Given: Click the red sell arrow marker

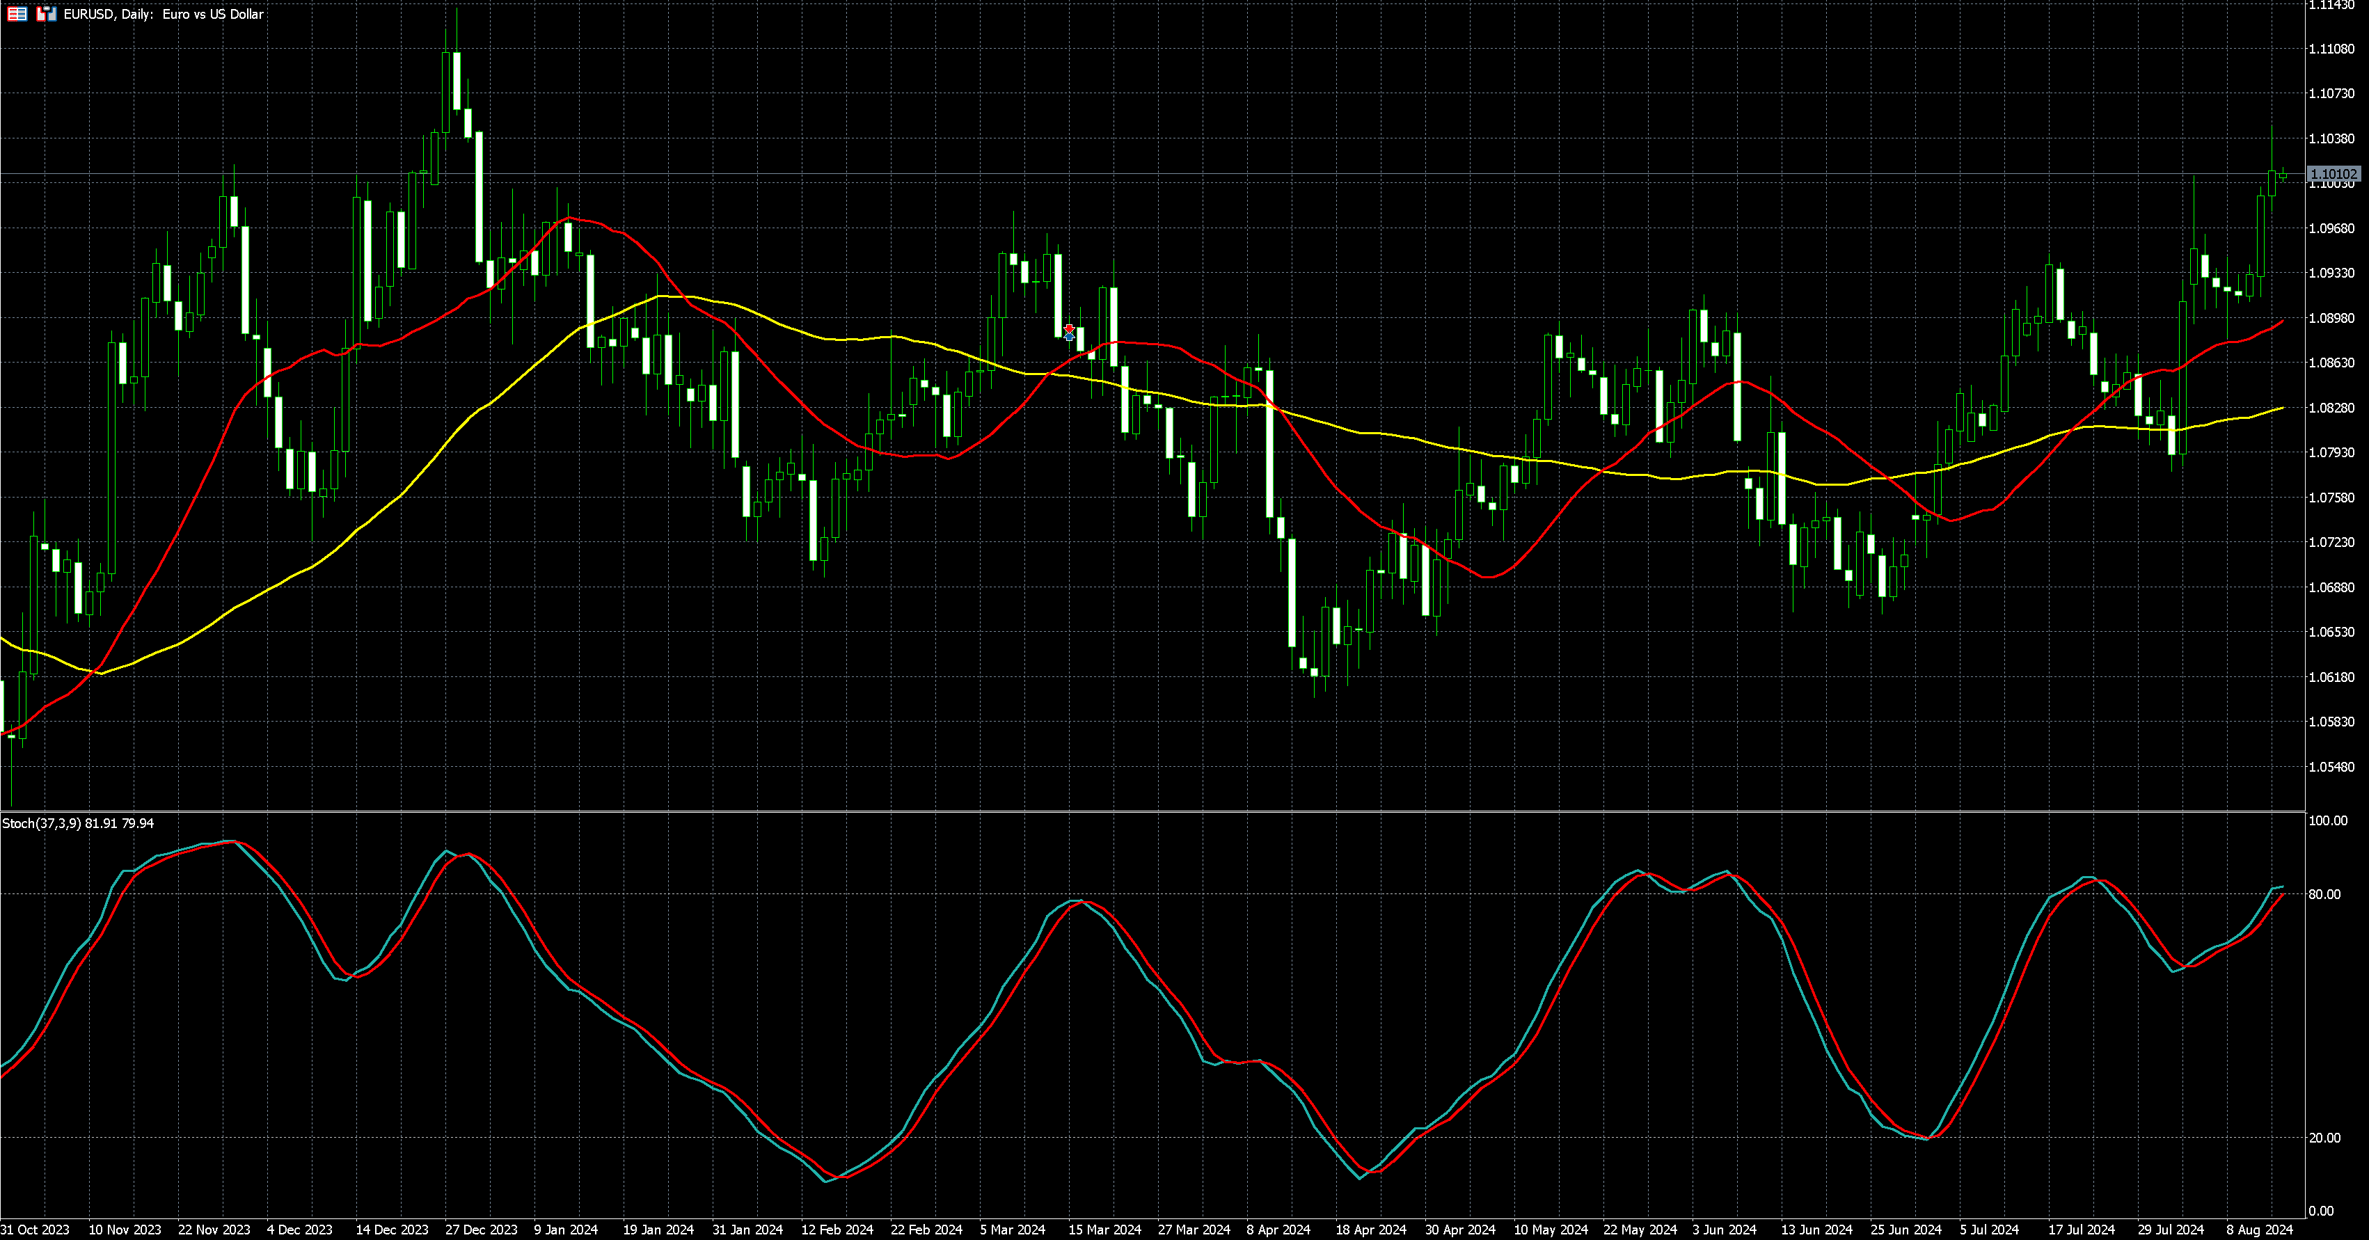Looking at the screenshot, I should [1069, 328].
